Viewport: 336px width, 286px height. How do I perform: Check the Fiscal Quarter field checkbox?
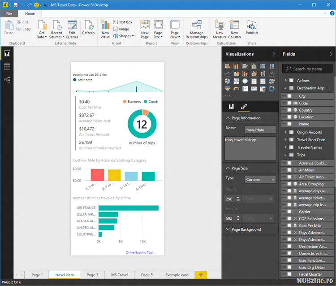pos(289,274)
